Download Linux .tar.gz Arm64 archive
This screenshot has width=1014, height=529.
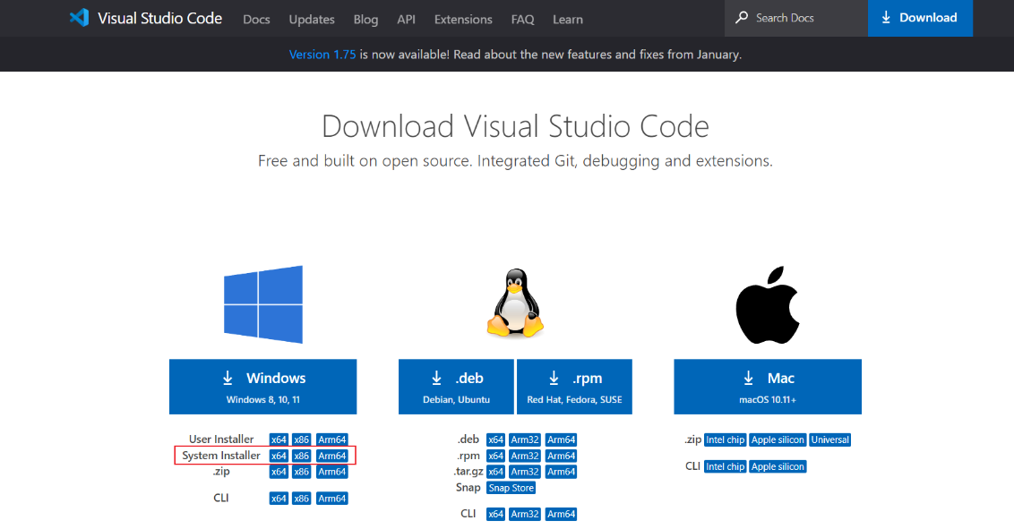tap(561, 472)
